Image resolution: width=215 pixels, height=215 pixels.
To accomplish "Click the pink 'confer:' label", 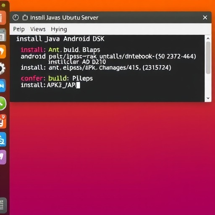I will click(33, 79).
